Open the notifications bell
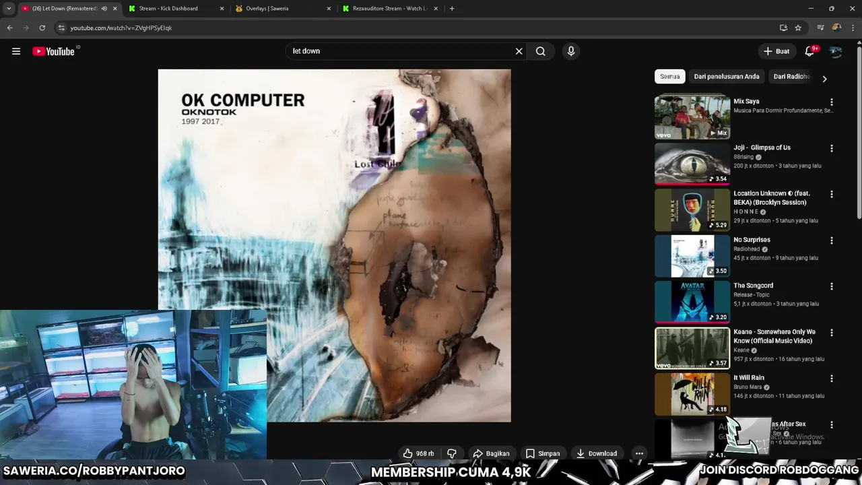The width and height of the screenshot is (862, 485). (810, 51)
